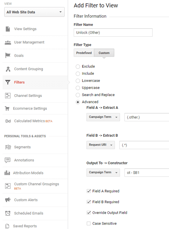Select the Content Grouping icon

coord(8,69)
